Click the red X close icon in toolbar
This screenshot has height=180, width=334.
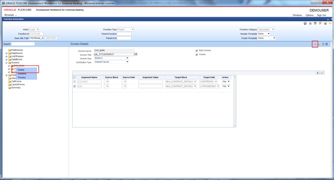coord(310,23)
